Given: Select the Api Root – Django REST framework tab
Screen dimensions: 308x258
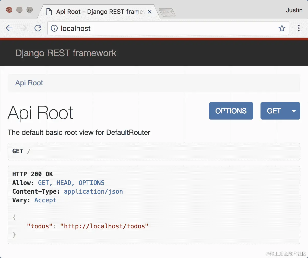Looking at the screenshot, I should [99, 12].
